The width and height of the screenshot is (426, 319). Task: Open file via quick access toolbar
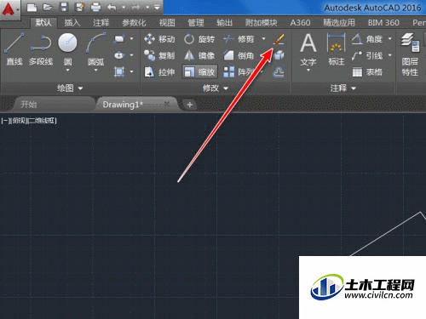tap(48, 8)
